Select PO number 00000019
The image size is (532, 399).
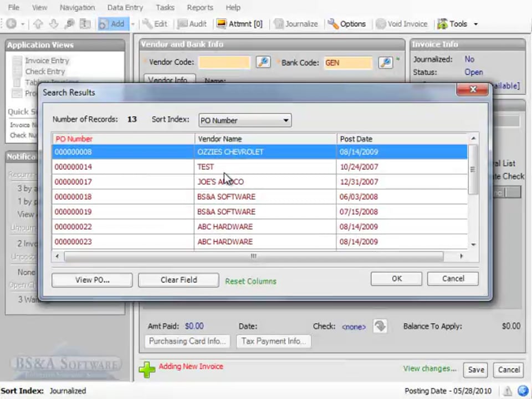pyautogui.click(x=73, y=212)
